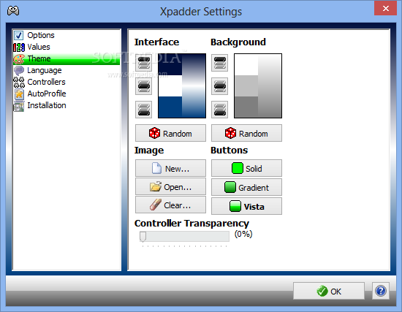Create a new image with New...
This screenshot has width=402, height=312.
click(170, 168)
